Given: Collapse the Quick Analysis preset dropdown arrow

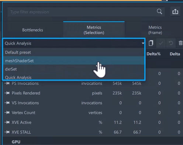Looking at the screenshot, I should coord(143,43).
